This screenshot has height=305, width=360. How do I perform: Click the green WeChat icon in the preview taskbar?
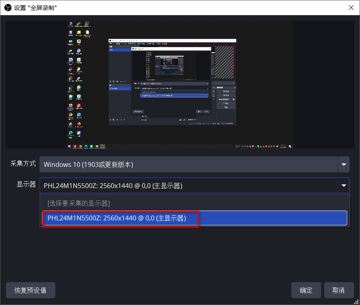coord(91,146)
